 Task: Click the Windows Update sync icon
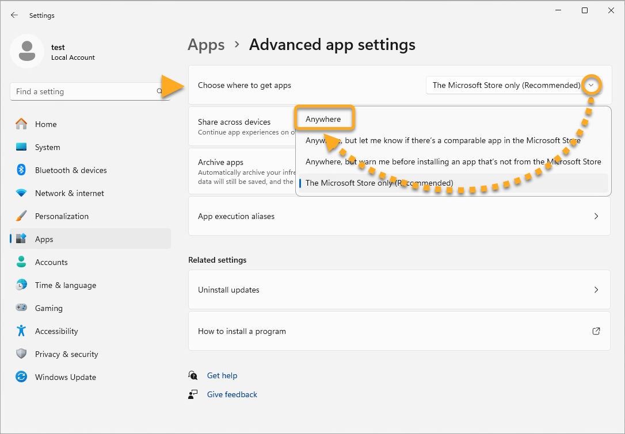pos(21,377)
